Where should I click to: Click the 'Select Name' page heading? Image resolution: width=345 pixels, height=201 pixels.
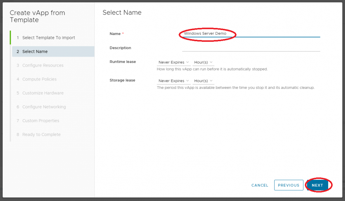pos(122,12)
